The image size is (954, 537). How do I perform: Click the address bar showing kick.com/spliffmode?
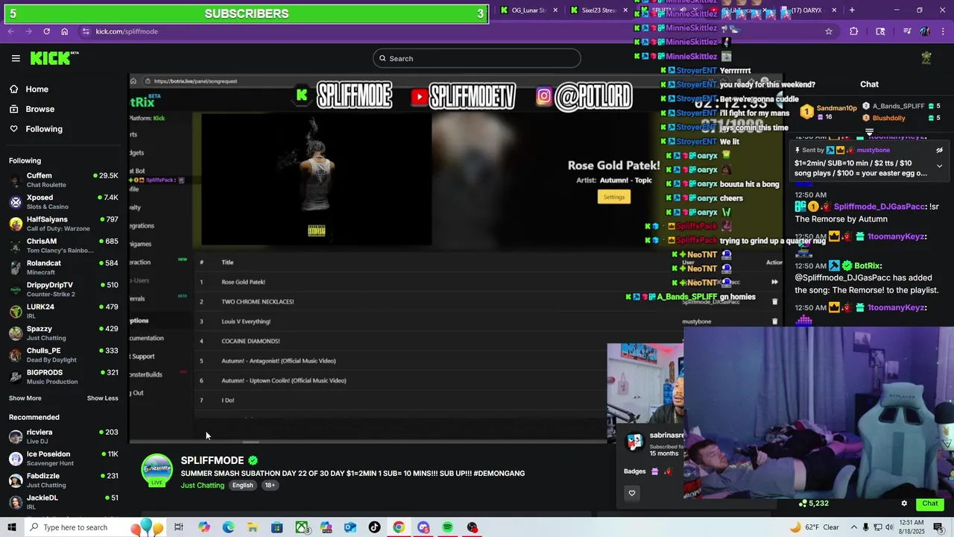click(x=447, y=31)
